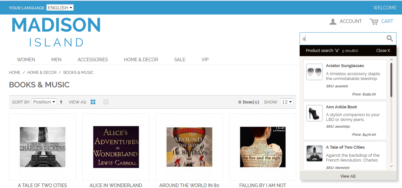402x188 pixels.
Task: Click the SKU: ace000 text
Action: pos(337,86)
